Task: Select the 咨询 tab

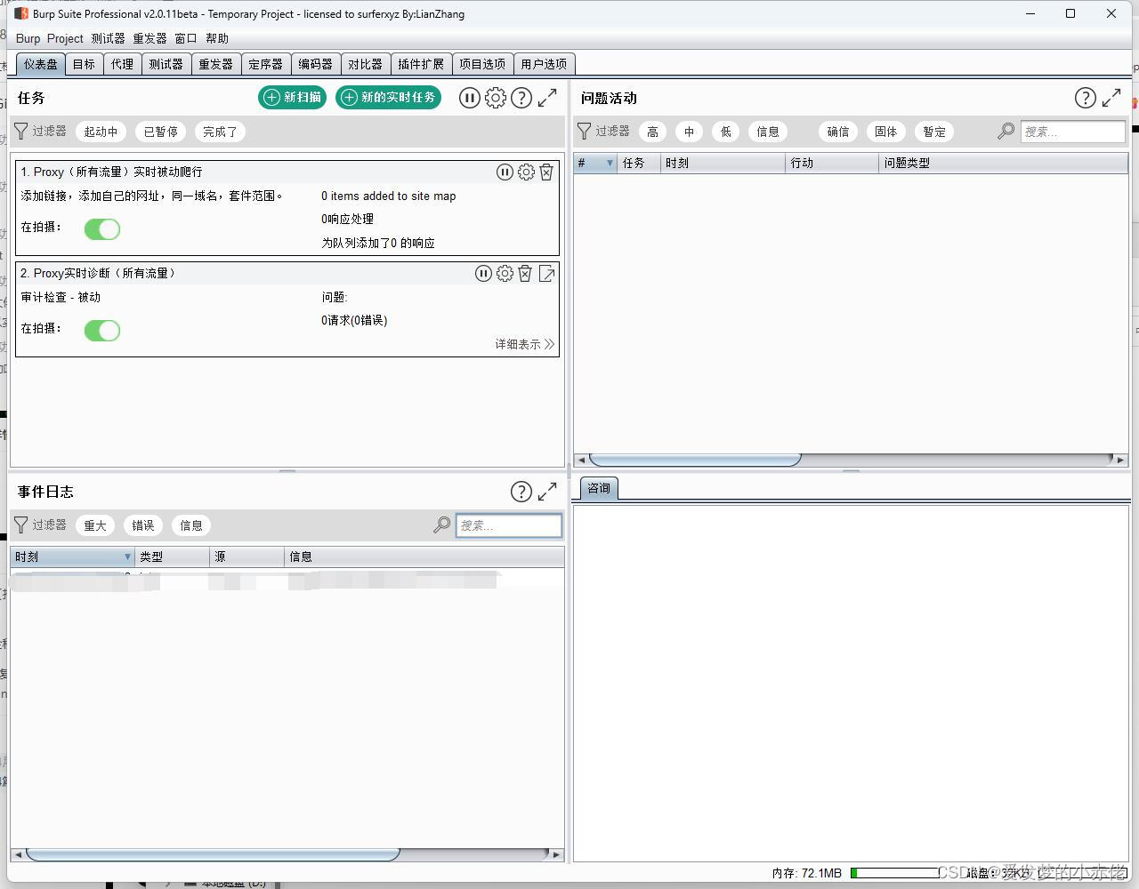Action: (x=599, y=488)
